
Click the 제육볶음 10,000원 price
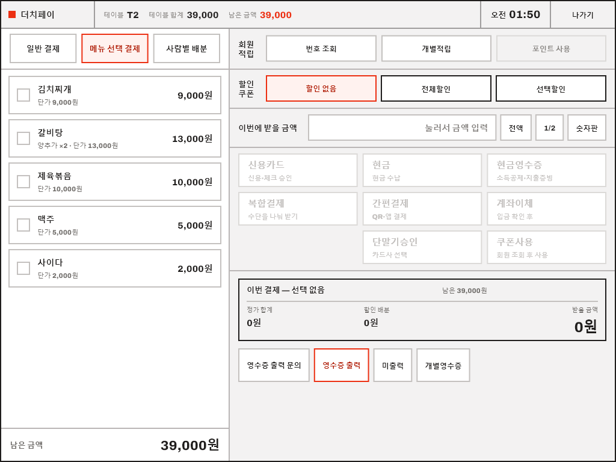click(192, 182)
